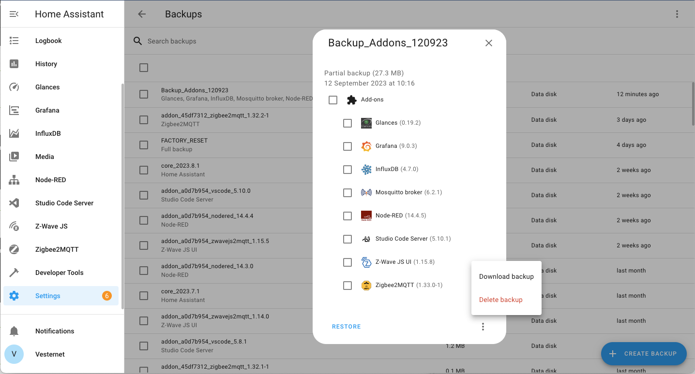Click the Home Assistant title

69,14
